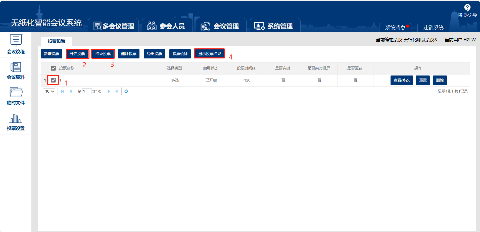Viewport: 480px width, 232px height.
Task: Click the 显示投票结果 button
Action: coord(210,54)
